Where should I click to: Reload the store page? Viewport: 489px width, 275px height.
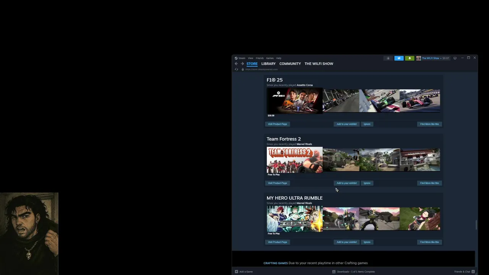[x=236, y=70]
